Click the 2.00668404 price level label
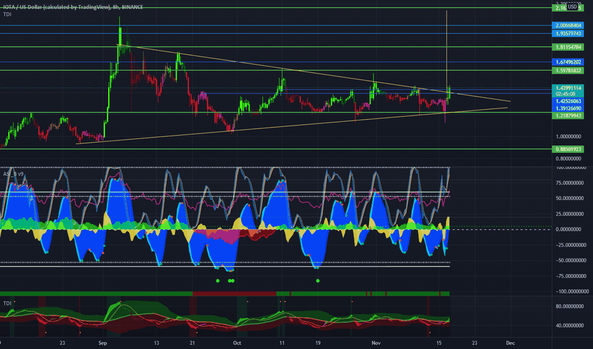 pyautogui.click(x=568, y=25)
